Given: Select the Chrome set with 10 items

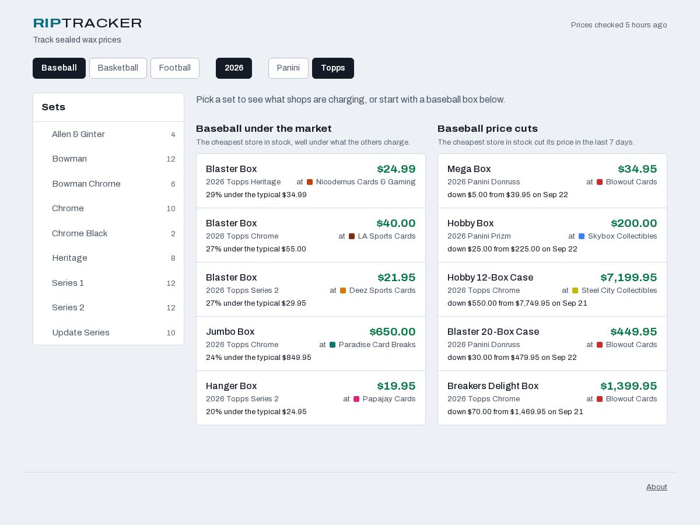Looking at the screenshot, I should (108, 208).
